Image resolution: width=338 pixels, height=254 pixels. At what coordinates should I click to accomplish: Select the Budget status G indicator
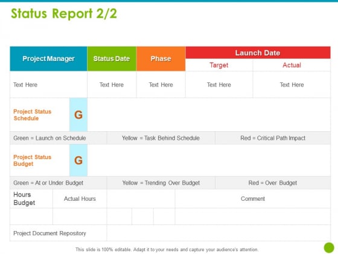click(78, 160)
